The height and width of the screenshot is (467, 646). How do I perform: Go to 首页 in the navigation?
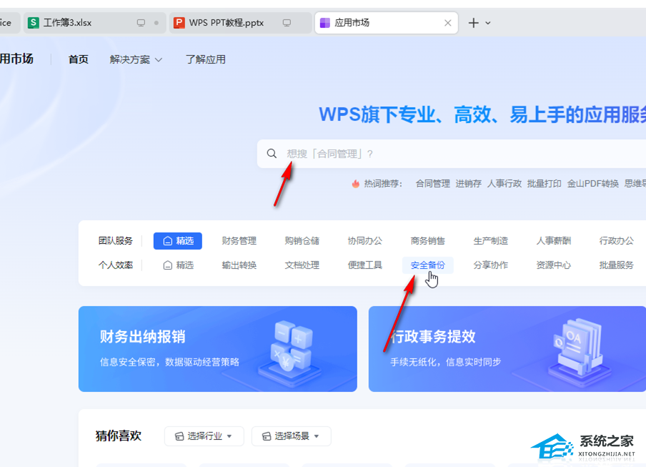click(x=79, y=59)
